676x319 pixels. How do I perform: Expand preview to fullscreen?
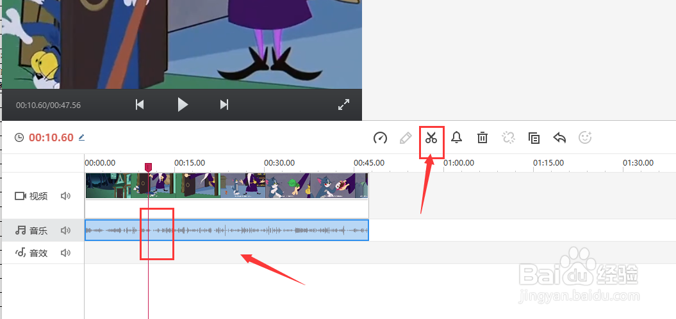343,104
